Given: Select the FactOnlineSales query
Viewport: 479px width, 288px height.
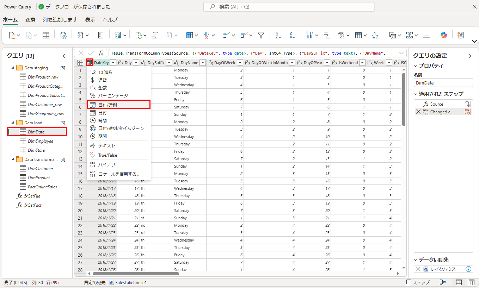Looking at the screenshot, I should tap(42, 187).
